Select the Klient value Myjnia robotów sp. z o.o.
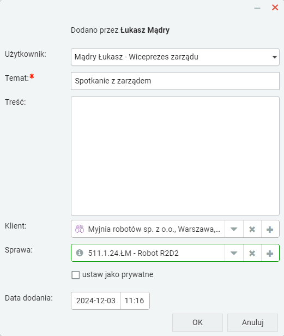Image resolution: width=284 pixels, height=336 pixels. click(154, 229)
